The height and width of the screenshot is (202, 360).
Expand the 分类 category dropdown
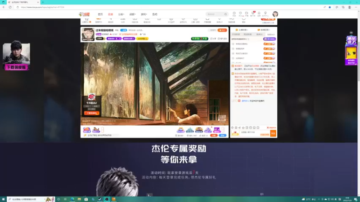click(x=121, y=14)
